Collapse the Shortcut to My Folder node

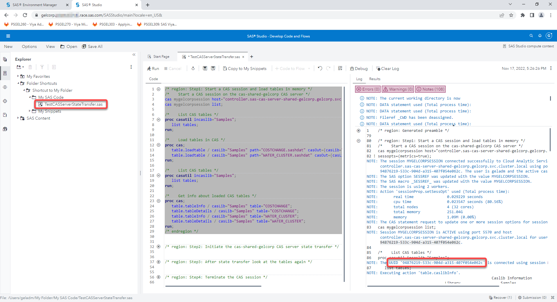tap(24, 90)
